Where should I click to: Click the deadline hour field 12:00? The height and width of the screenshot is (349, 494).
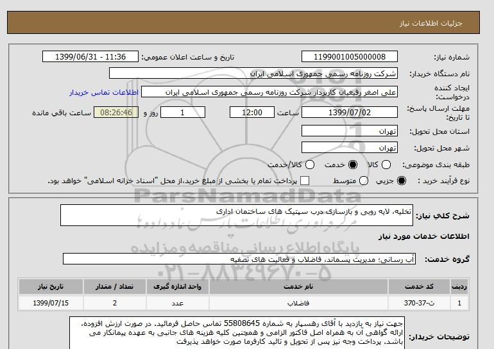252,112
